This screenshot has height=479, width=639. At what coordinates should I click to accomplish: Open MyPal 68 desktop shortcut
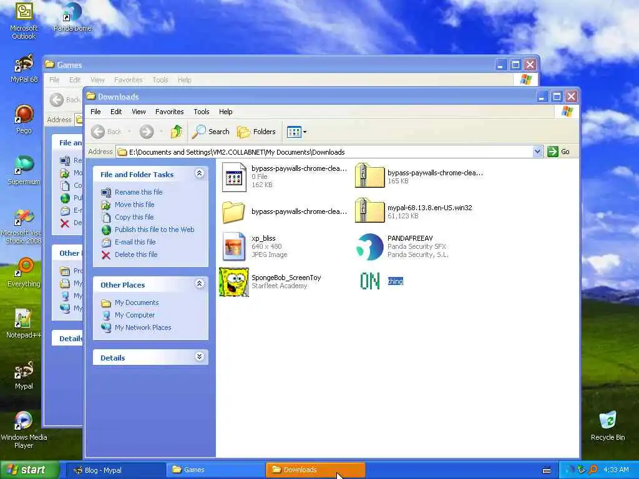24,69
